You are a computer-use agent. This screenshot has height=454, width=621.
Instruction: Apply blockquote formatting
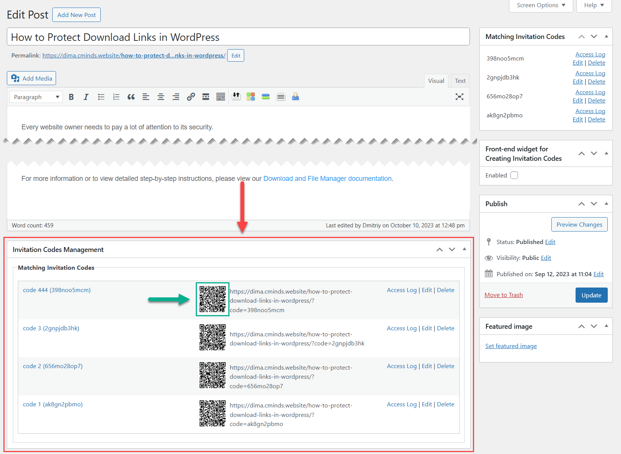point(131,97)
